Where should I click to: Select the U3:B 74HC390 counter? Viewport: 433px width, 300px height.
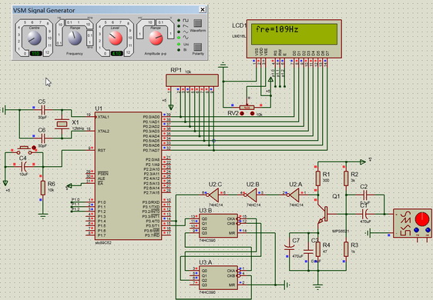tap(218, 226)
